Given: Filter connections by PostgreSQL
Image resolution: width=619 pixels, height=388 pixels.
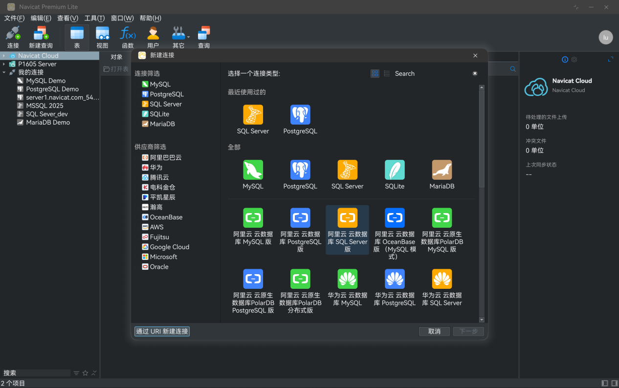Looking at the screenshot, I should point(166,94).
